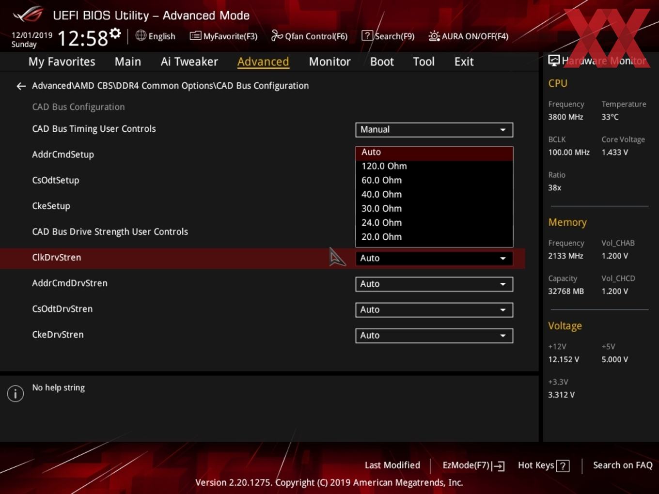Expand the CkeDrvStren dropdown
This screenshot has height=494, width=659.
click(x=434, y=335)
